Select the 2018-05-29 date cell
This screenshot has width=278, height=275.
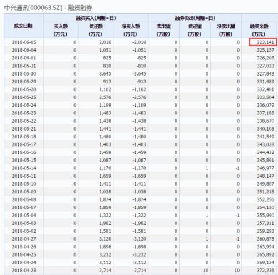[x=24, y=82]
